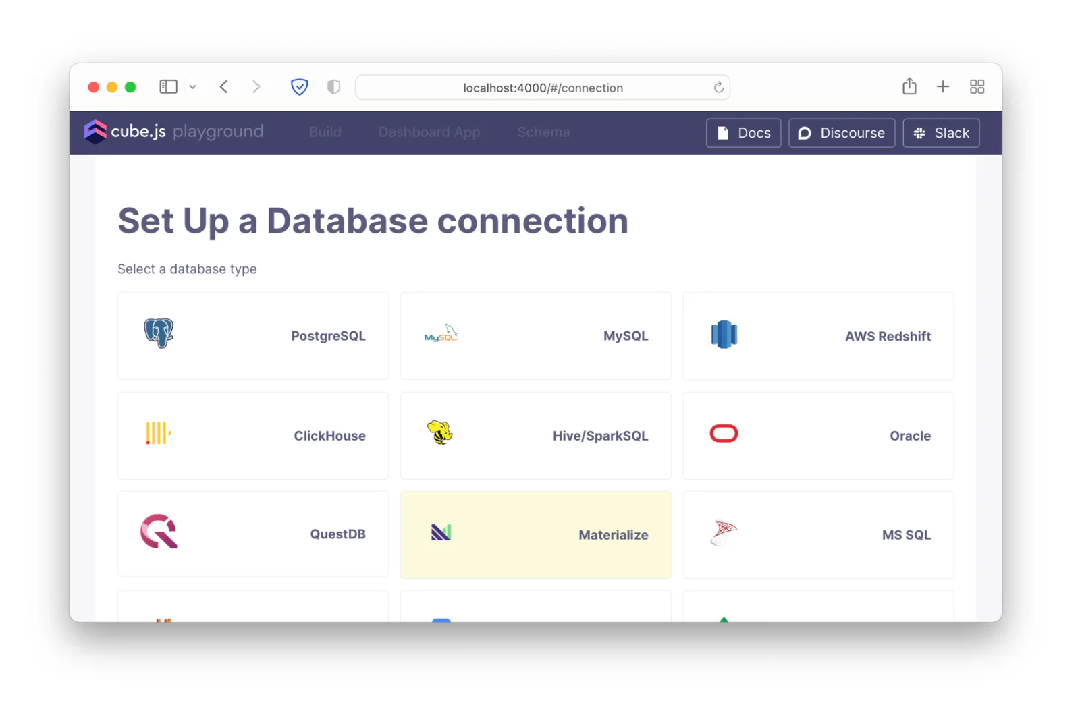1080x705 pixels.
Task: Click the Select a database type text
Action: tap(187, 269)
